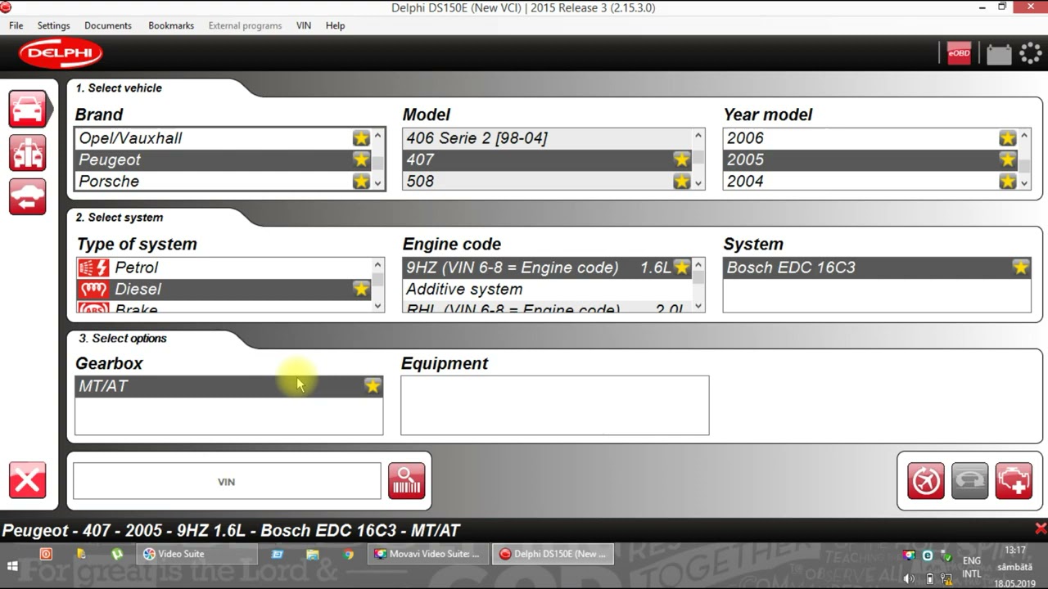This screenshot has width=1048, height=589.
Task: Select year model 2006
Action: [x=871, y=138]
